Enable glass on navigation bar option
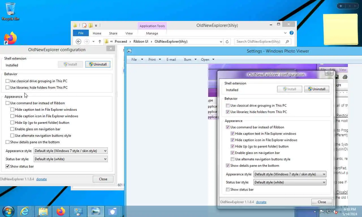362x217 pixels. [12, 129]
